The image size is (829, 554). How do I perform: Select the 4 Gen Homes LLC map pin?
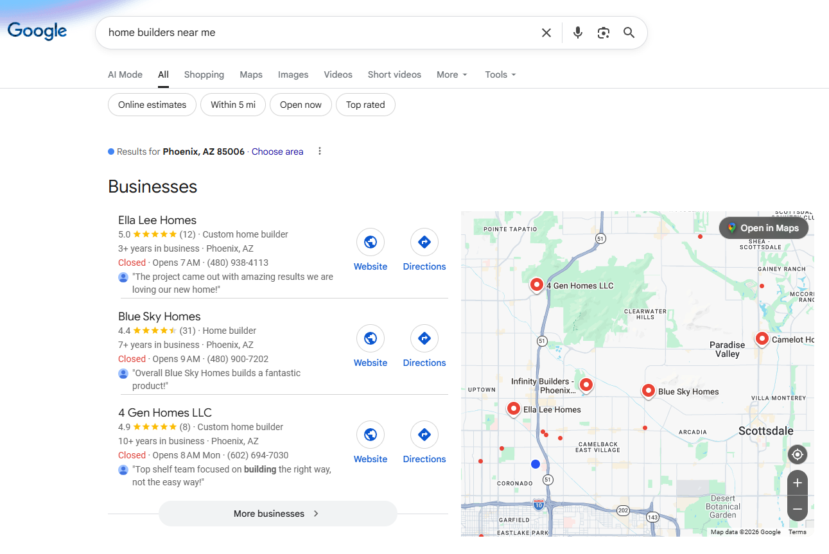coord(537,284)
